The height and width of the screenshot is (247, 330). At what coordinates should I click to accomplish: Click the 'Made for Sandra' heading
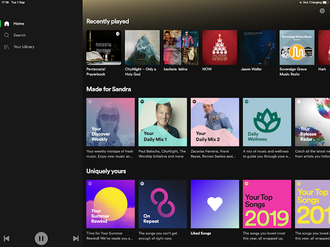pyautogui.click(x=109, y=89)
